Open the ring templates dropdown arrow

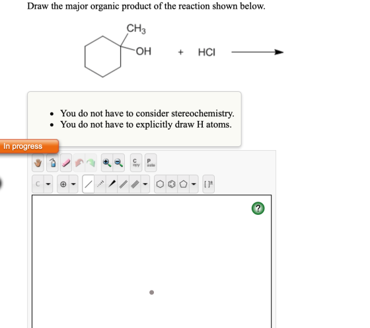tap(194, 184)
